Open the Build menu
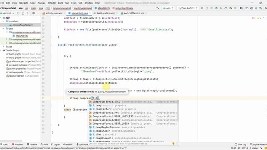The width and height of the screenshot is (267, 150). (60, 3)
